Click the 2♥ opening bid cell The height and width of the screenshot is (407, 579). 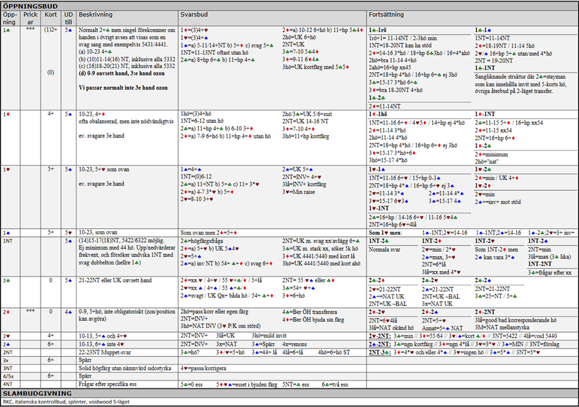pos(6,336)
